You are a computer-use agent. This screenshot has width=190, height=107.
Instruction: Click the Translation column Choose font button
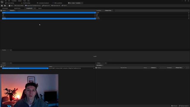coord(108,11)
